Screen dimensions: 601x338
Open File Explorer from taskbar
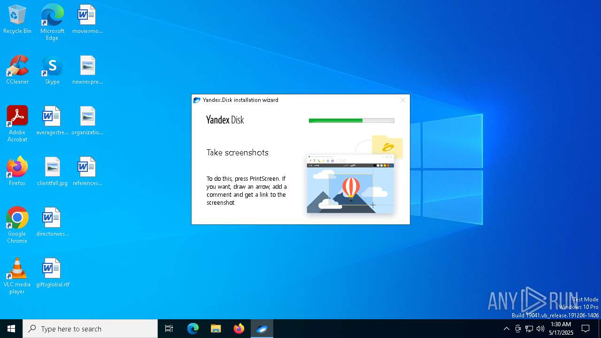pos(216,329)
